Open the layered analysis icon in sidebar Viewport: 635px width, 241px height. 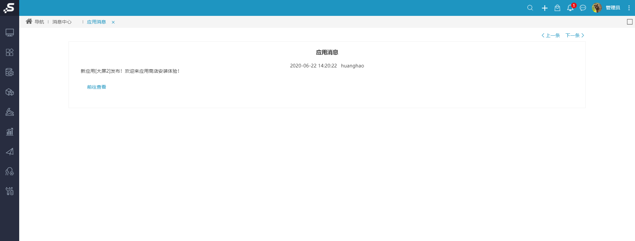[10, 112]
